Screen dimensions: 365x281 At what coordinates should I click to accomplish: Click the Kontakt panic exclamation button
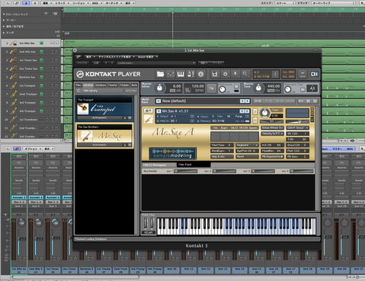275,75
